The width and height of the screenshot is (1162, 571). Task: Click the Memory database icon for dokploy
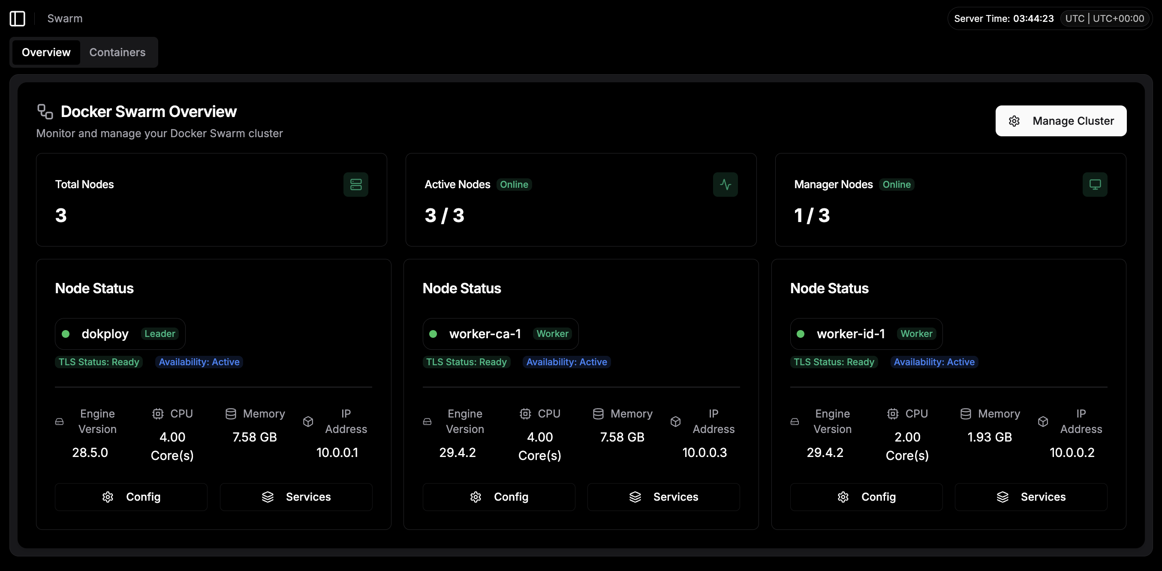[231, 414]
